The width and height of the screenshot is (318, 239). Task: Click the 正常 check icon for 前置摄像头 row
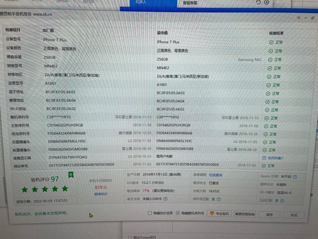coord(265,150)
